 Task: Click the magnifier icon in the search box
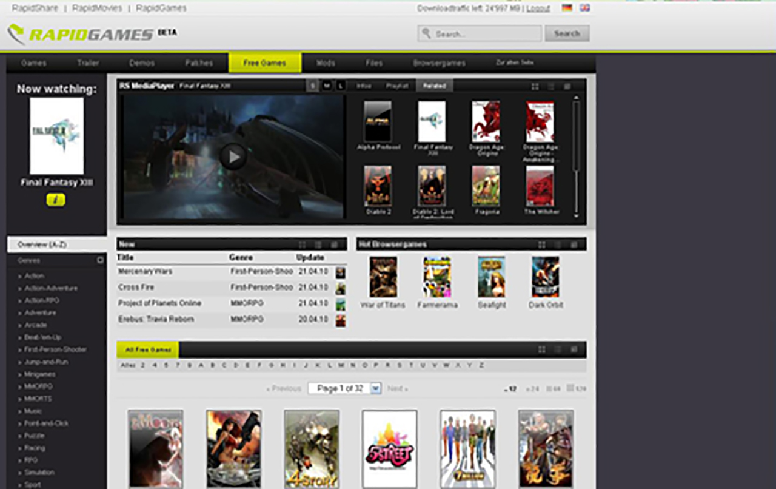pyautogui.click(x=427, y=33)
